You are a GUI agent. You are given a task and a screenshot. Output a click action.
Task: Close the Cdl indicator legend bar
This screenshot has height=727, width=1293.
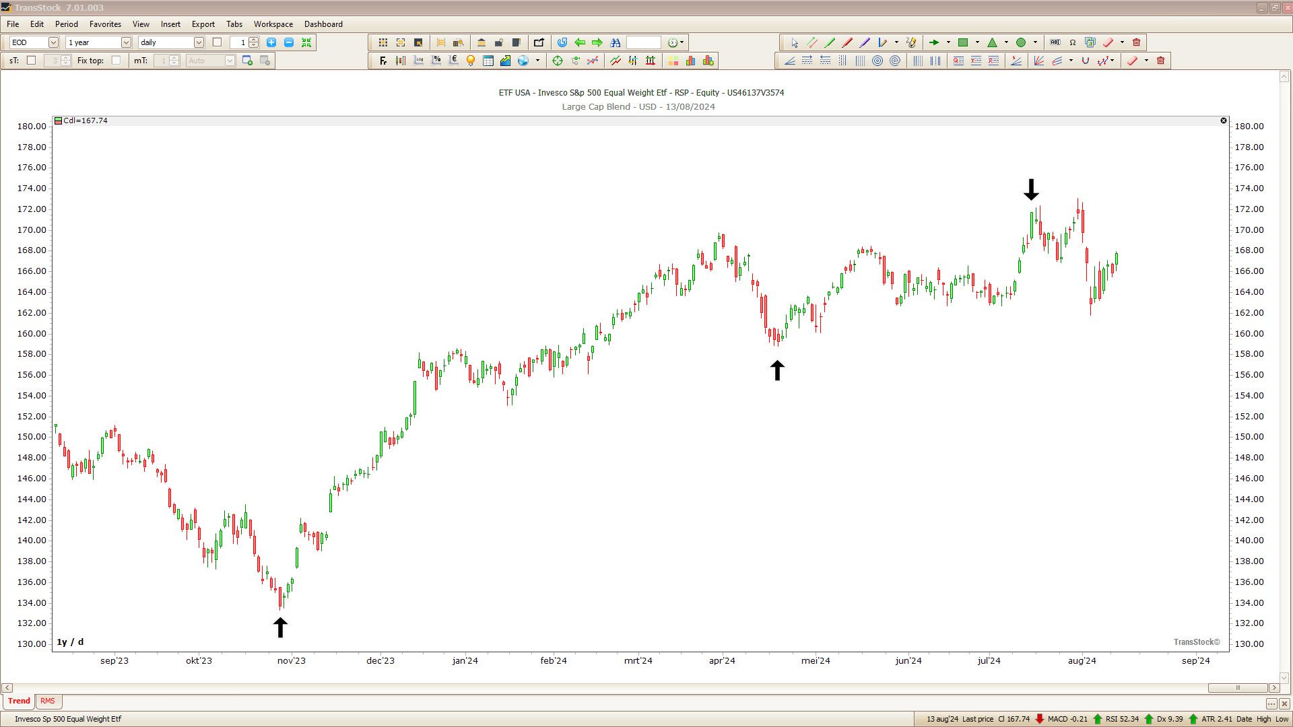[1224, 120]
